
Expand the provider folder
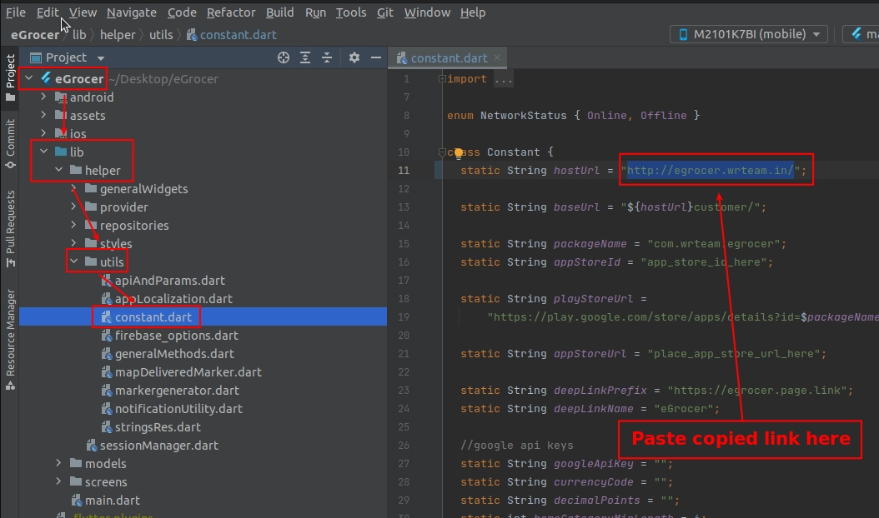click(74, 207)
